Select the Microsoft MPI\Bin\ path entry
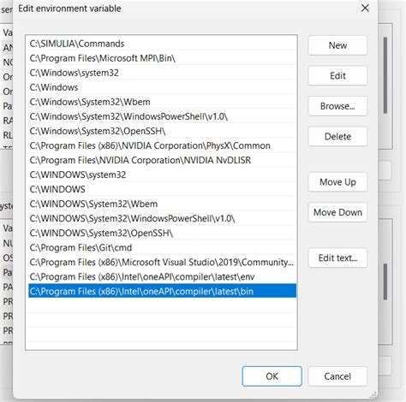 coord(162,58)
